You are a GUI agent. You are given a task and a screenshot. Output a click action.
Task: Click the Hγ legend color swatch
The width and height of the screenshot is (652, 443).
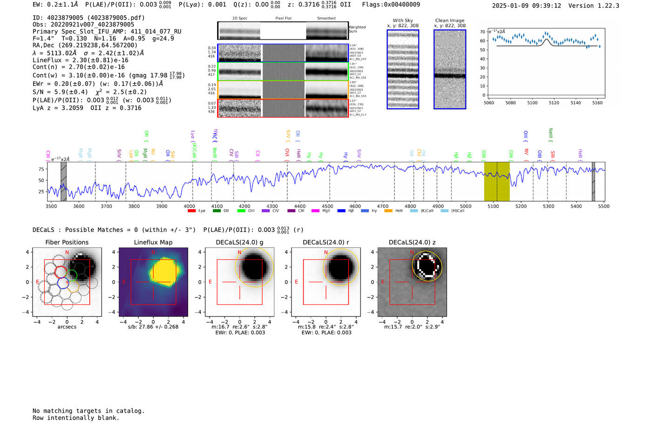[365, 211]
